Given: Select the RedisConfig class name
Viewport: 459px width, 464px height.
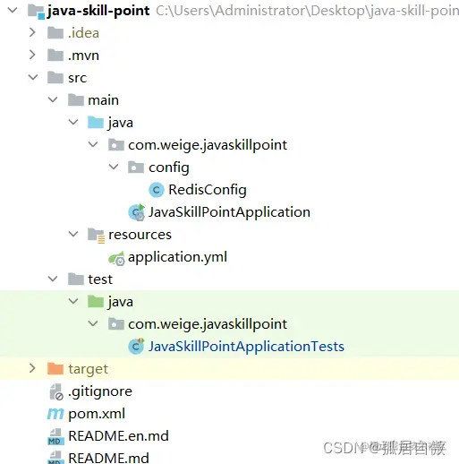Looking at the screenshot, I should pos(208,190).
